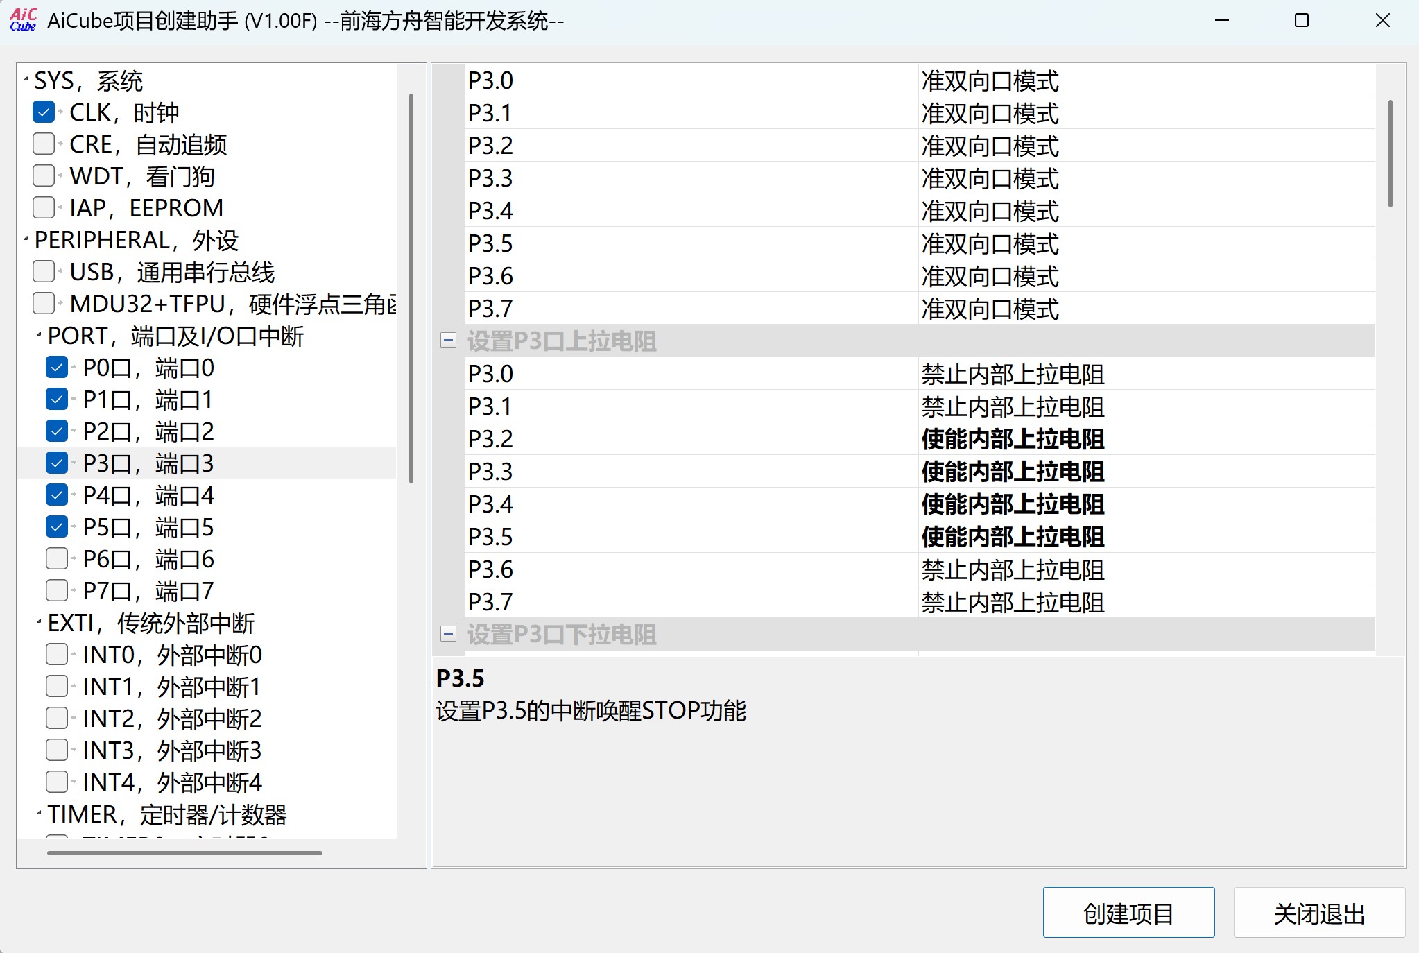The height and width of the screenshot is (953, 1419).
Task: Check the P6口 端口6 checkbox
Action: tap(57, 559)
